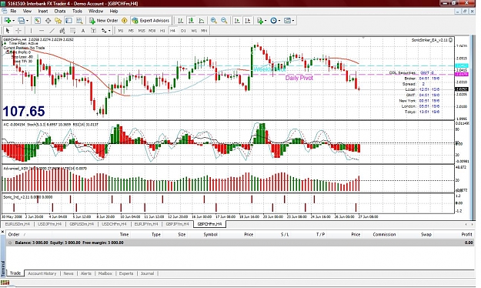The height and width of the screenshot is (288, 481).
Task: Open the Profiles icon in toolbar
Action: tap(21, 21)
